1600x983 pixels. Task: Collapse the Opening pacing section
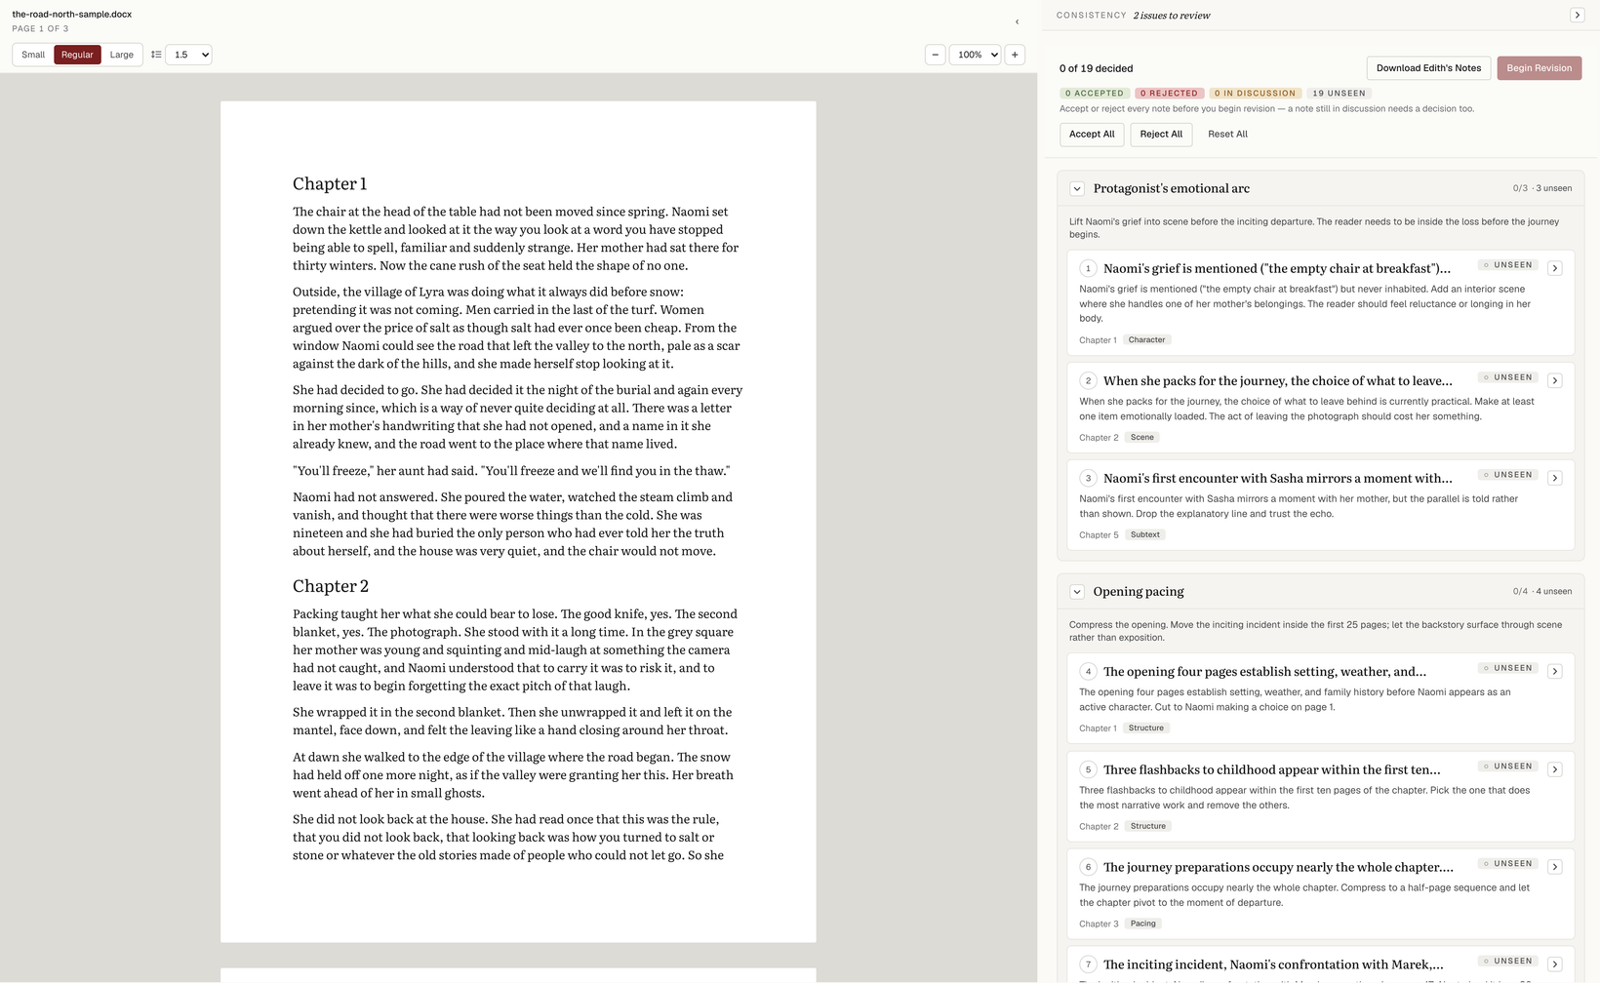[x=1077, y=592]
